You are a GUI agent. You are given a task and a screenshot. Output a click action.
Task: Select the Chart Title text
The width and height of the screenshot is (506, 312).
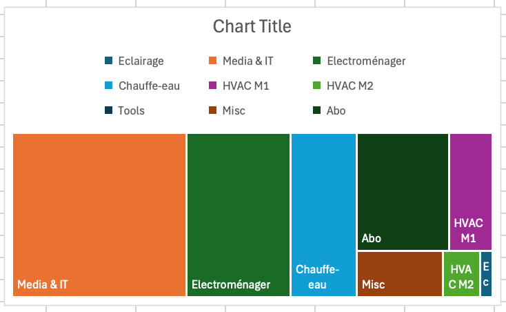pos(252,26)
